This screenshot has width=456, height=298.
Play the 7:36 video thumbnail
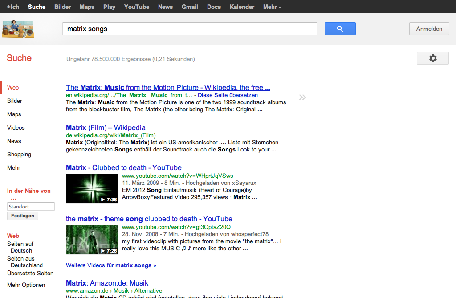click(x=92, y=188)
